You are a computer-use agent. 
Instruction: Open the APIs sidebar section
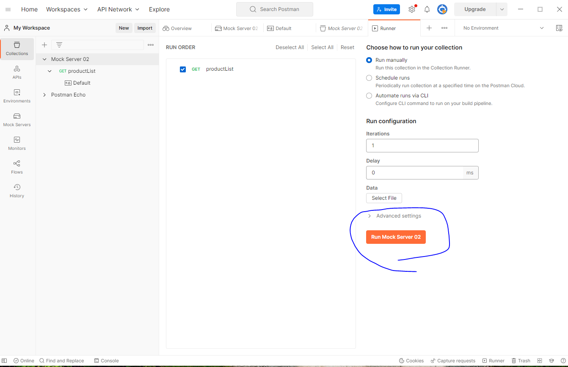(17, 72)
